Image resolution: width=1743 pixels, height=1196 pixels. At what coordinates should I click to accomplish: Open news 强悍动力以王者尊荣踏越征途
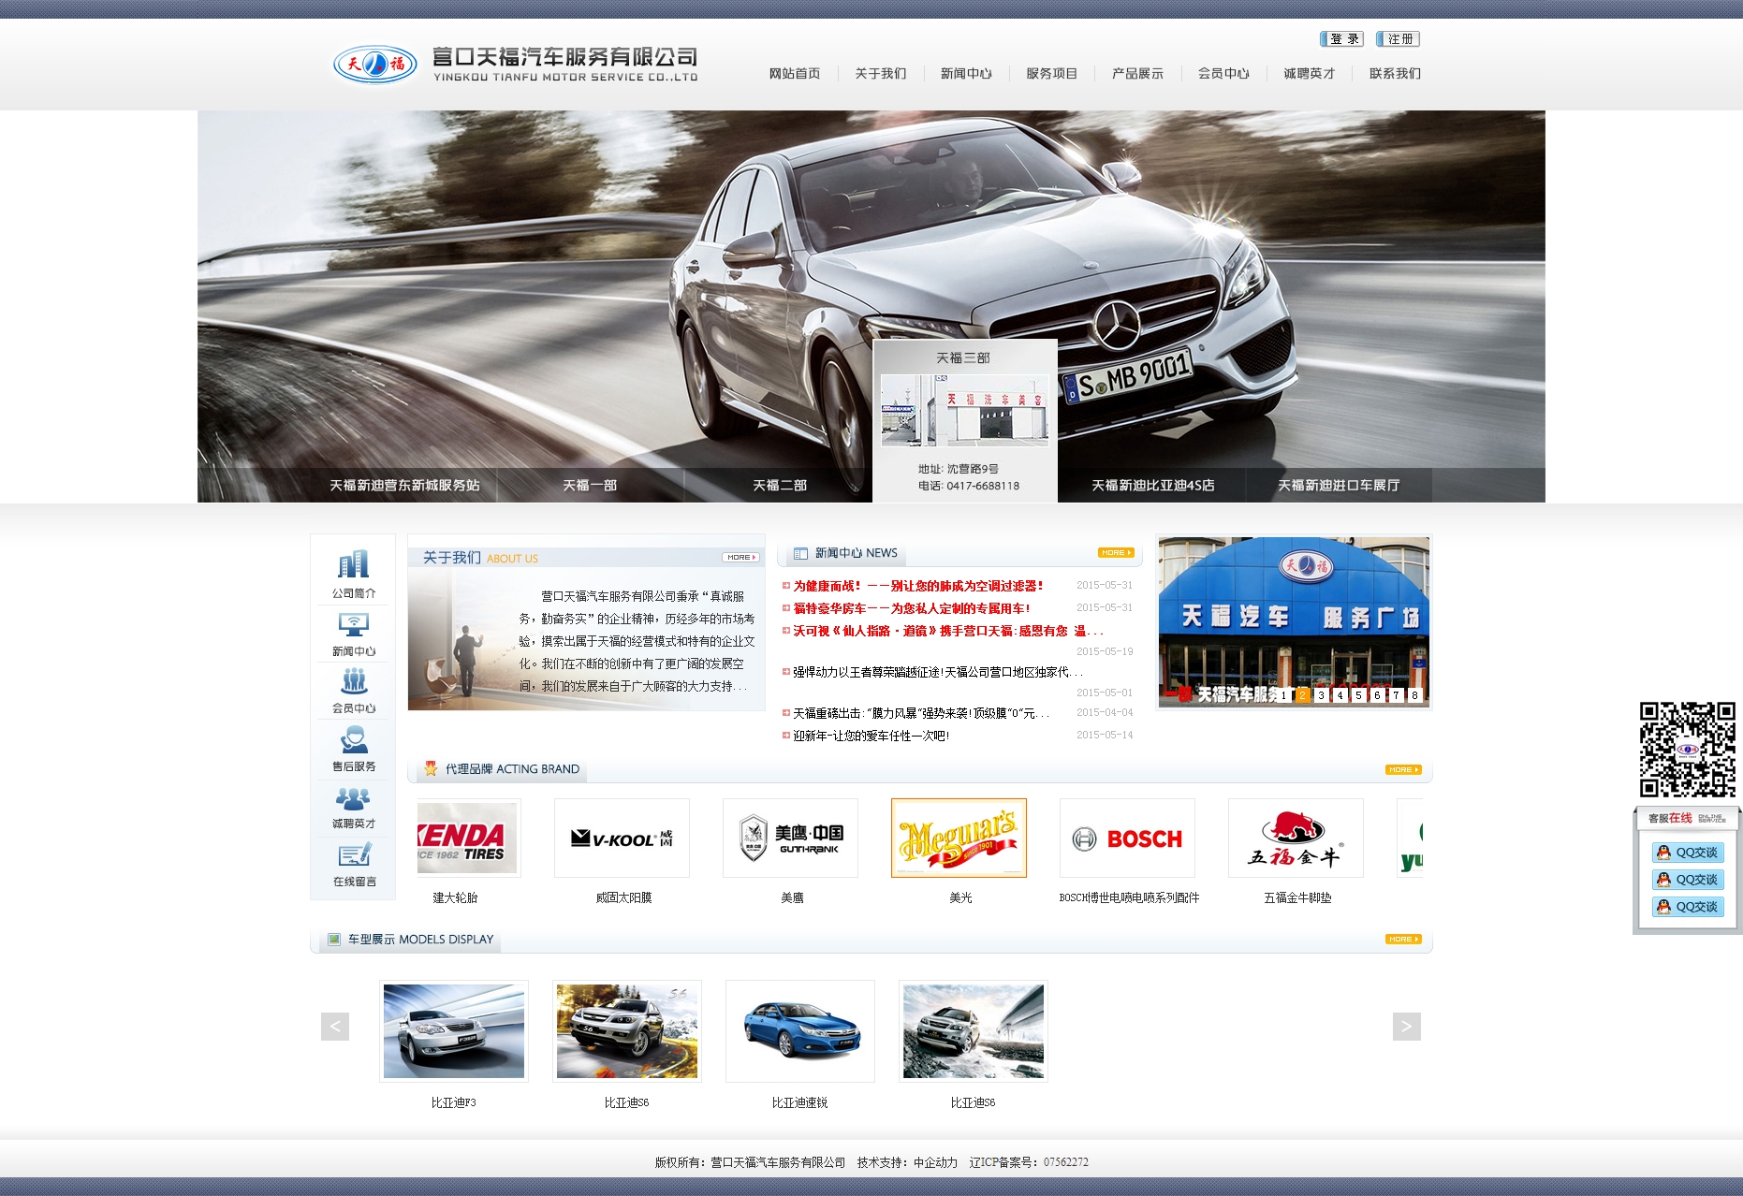938,672
